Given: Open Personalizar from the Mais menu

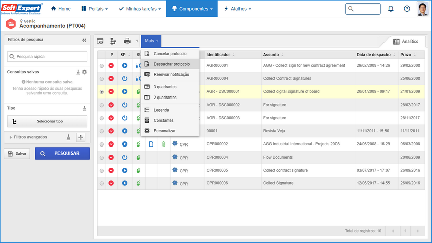Looking at the screenshot, I should coord(170,131).
